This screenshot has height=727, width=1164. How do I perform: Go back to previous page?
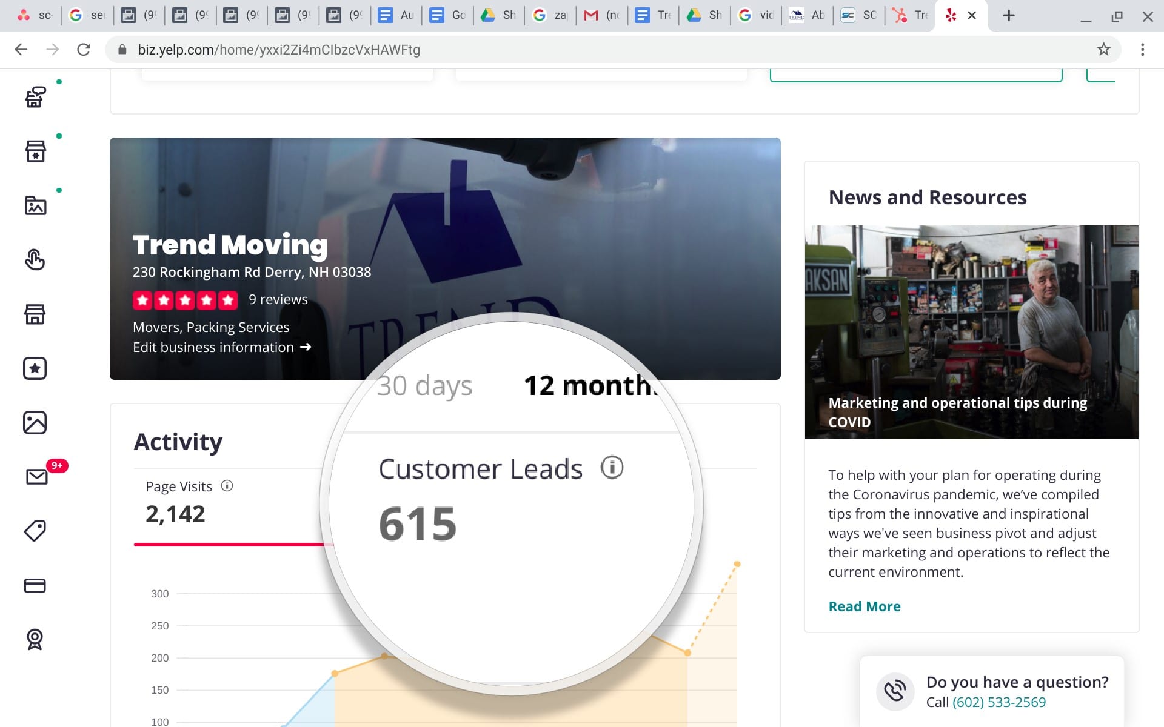(x=21, y=50)
